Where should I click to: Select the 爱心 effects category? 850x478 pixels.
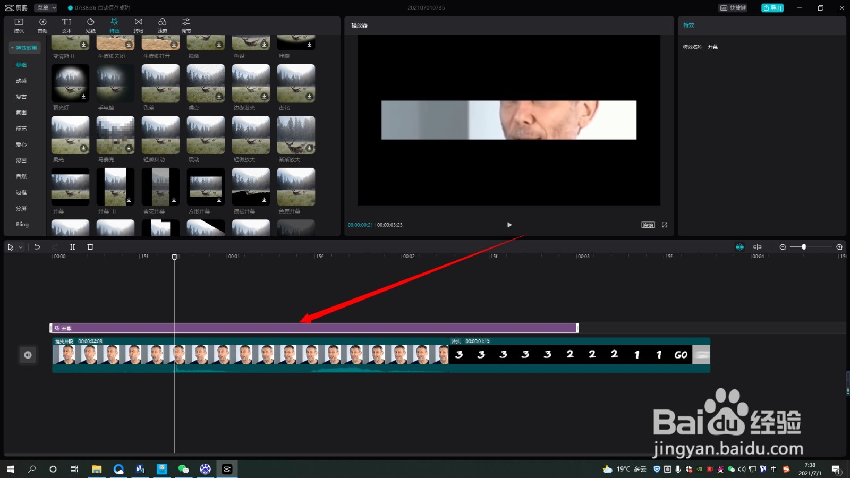21,144
